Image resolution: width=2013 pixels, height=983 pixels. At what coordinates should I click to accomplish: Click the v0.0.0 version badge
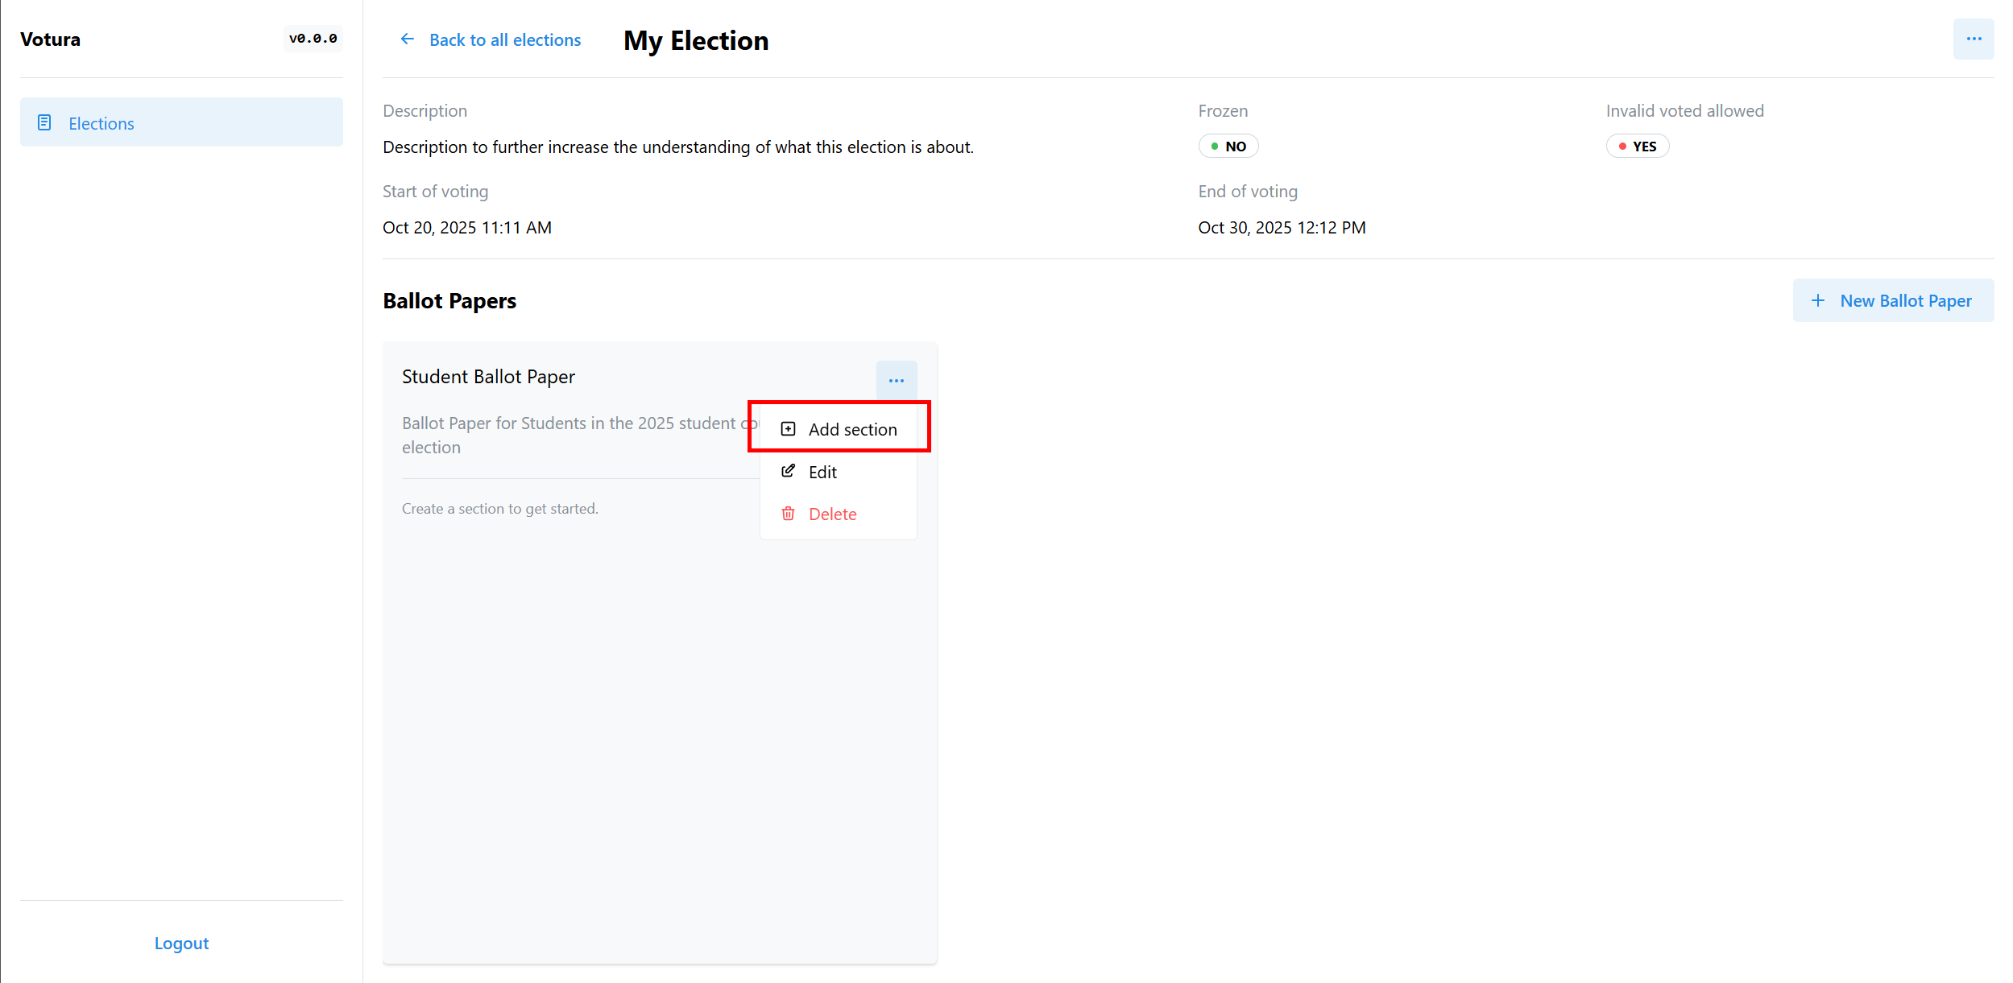[313, 39]
